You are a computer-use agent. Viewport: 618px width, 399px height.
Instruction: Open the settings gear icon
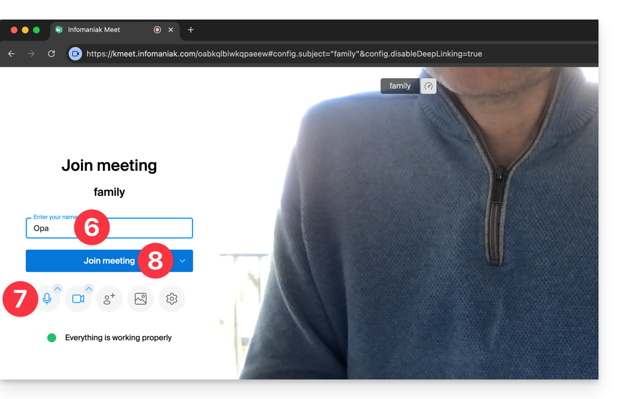point(172,299)
